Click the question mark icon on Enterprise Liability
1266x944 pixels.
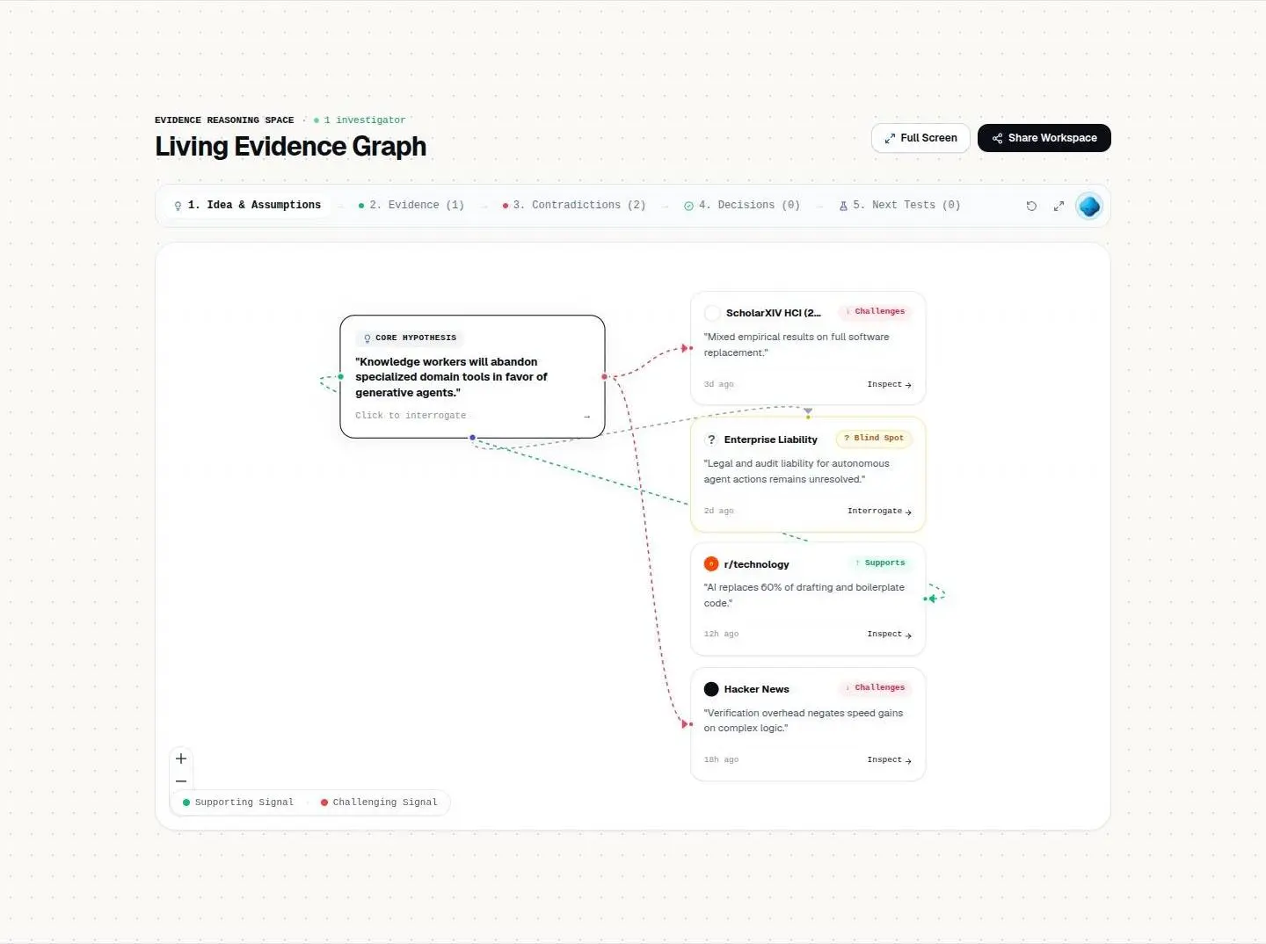click(x=711, y=439)
